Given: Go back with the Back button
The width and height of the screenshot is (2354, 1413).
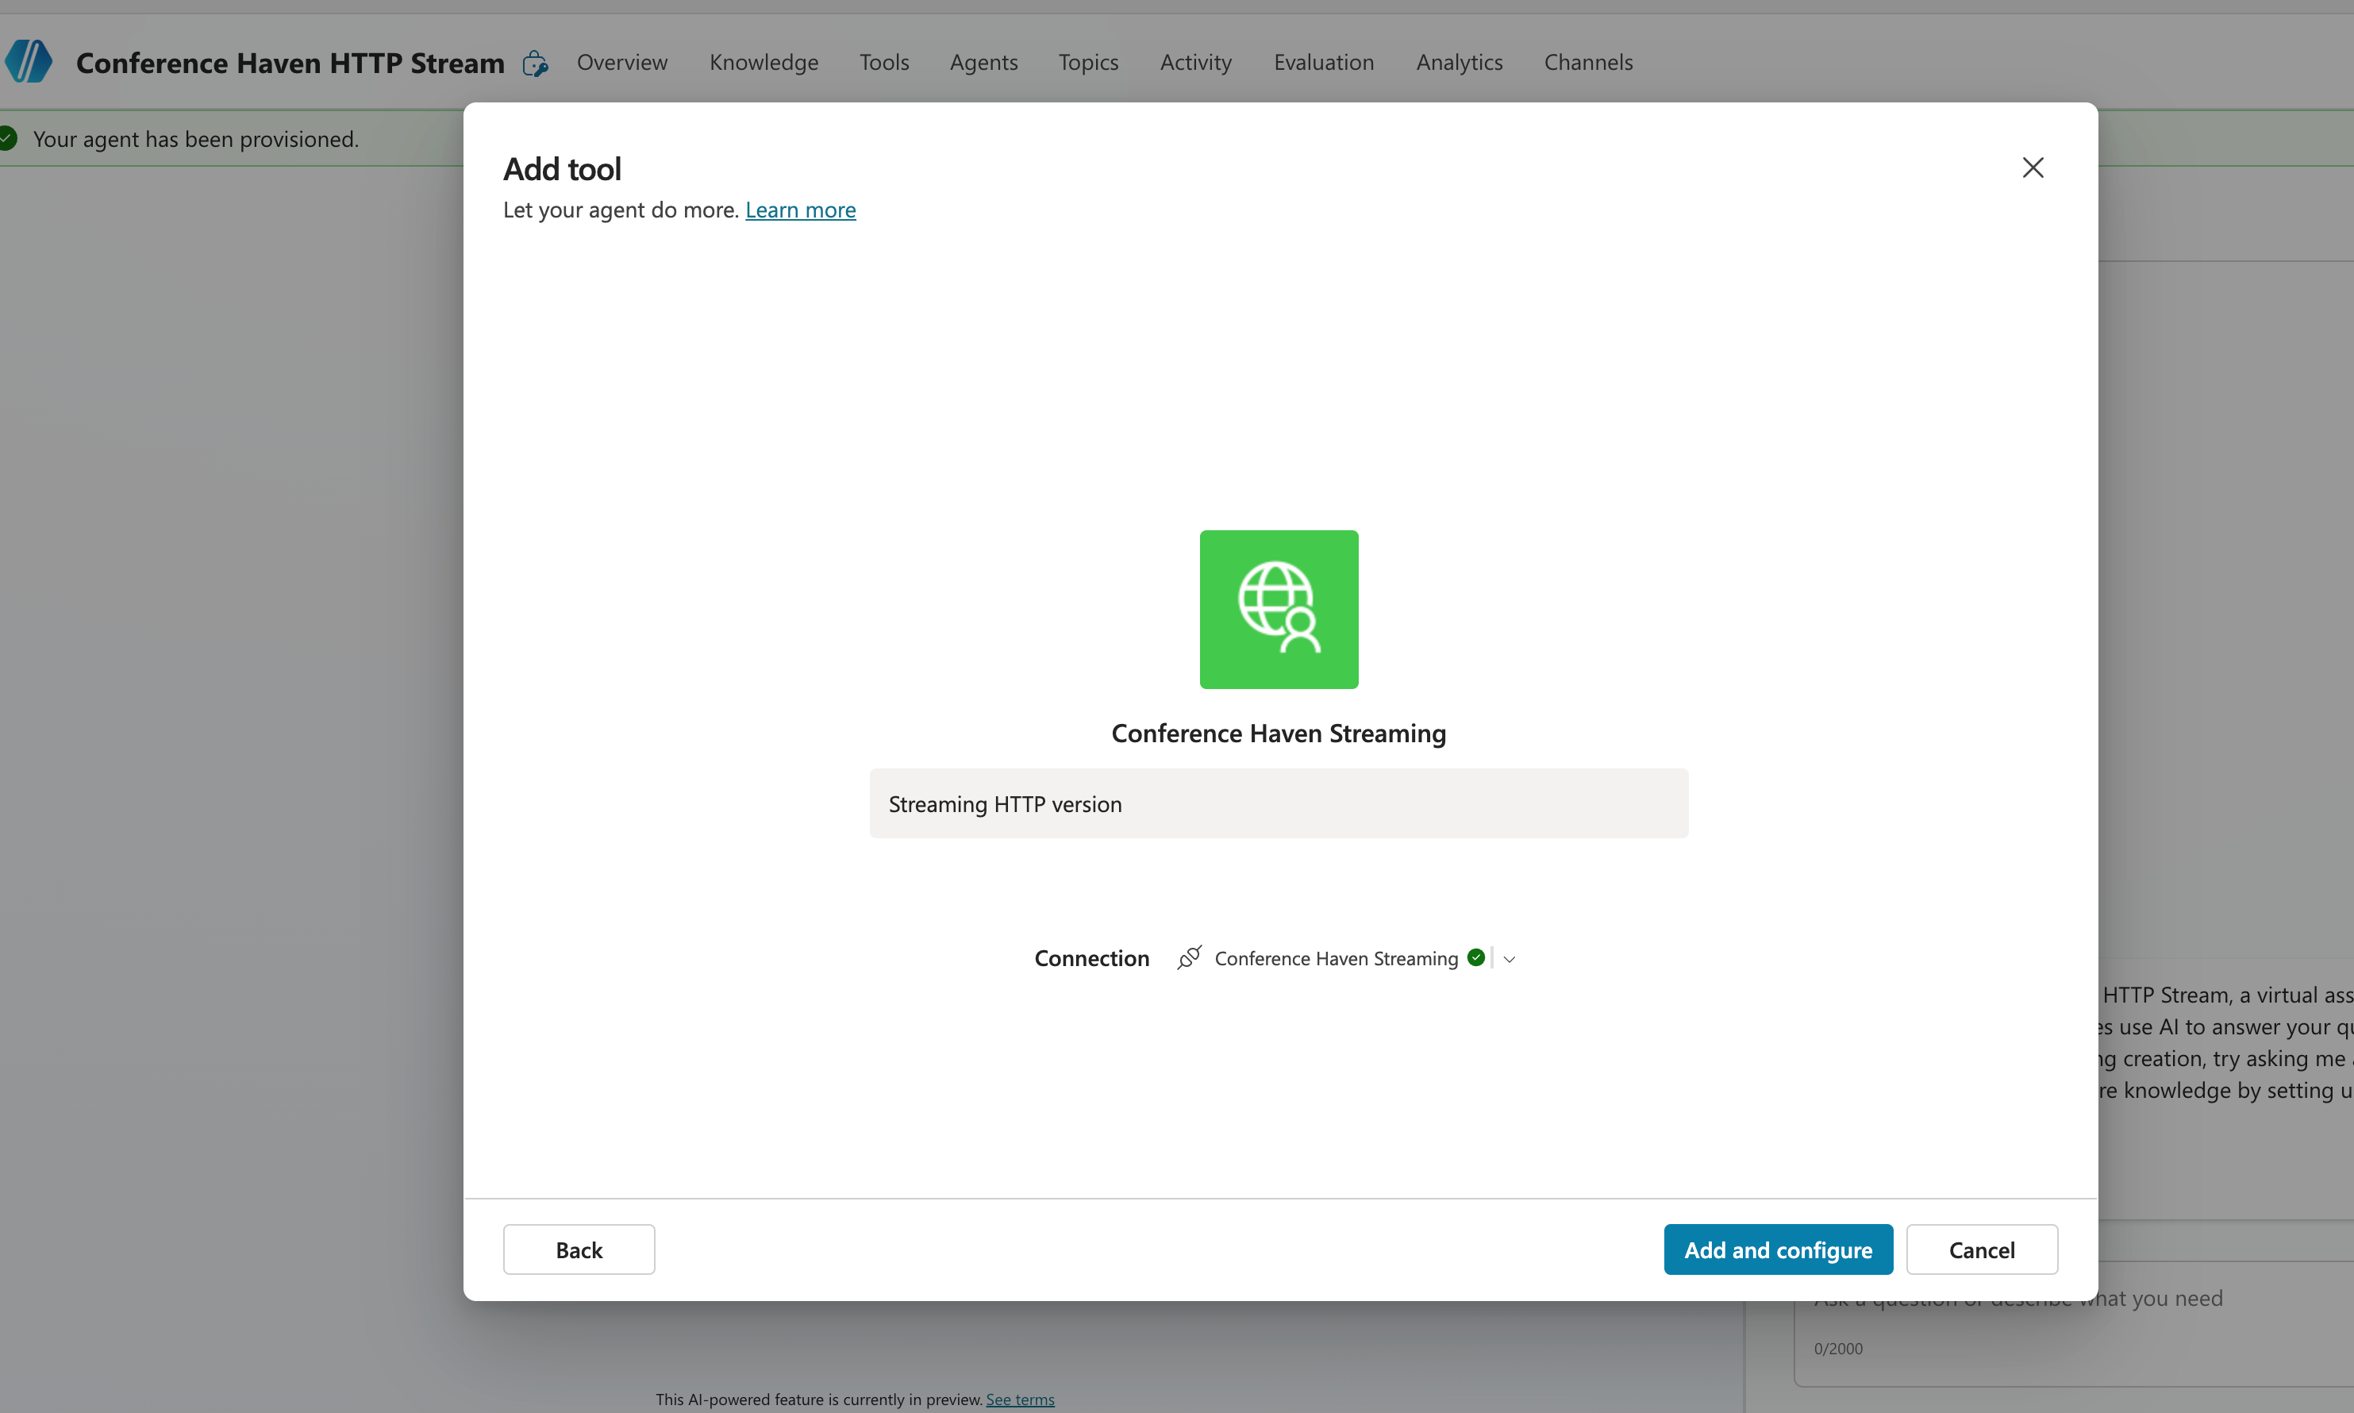Looking at the screenshot, I should pyautogui.click(x=579, y=1248).
